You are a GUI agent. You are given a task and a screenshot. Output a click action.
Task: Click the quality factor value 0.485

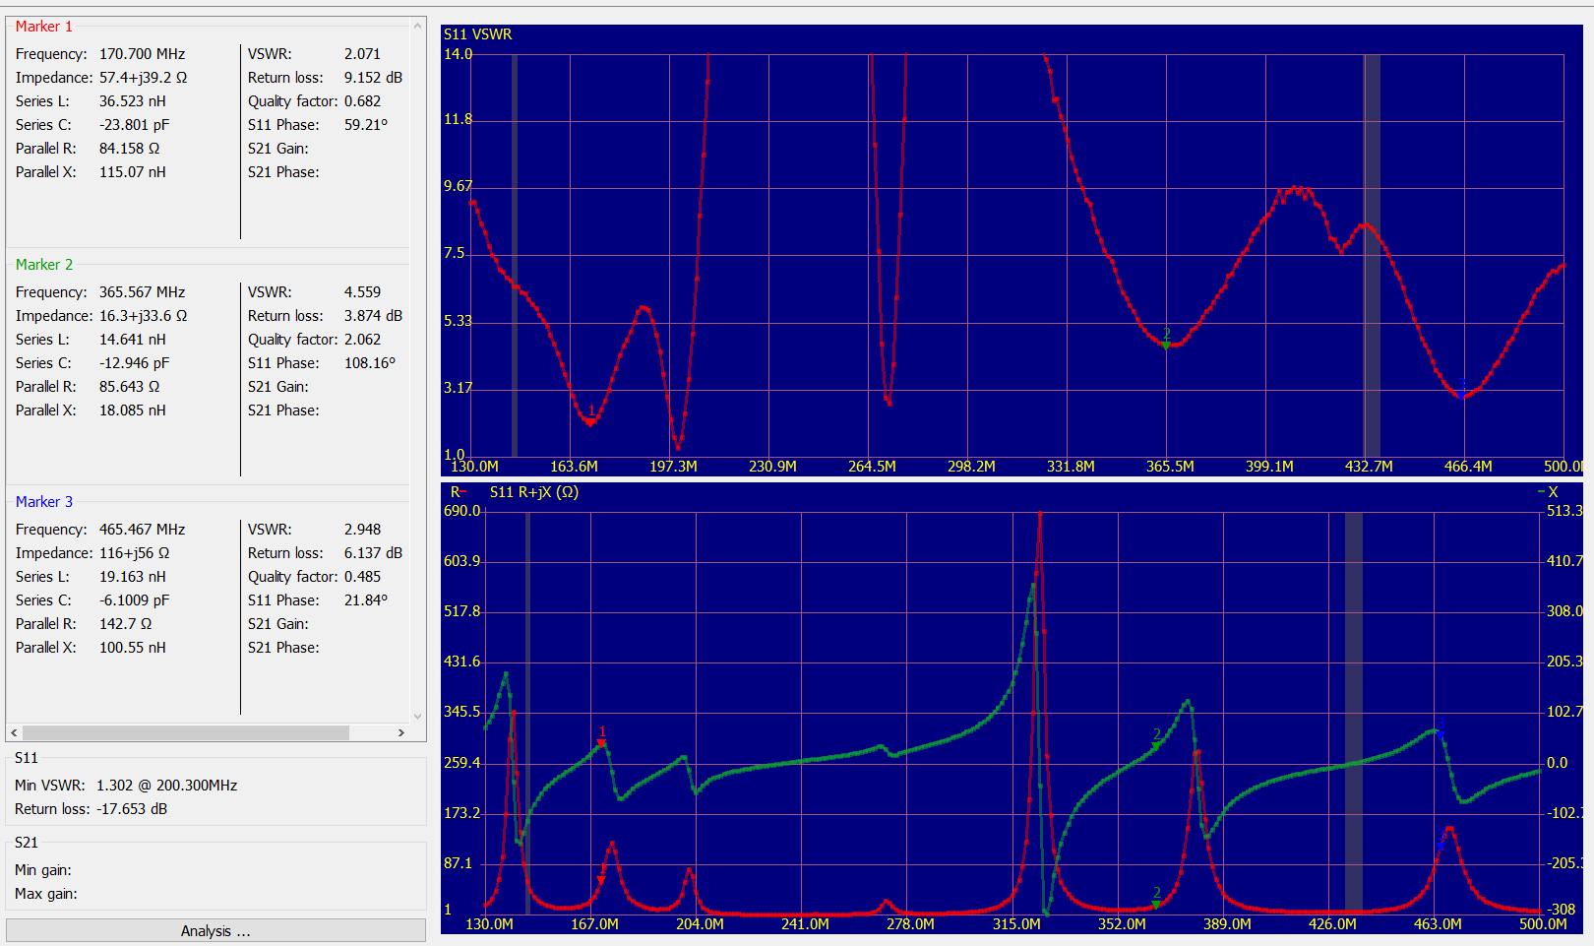tap(362, 577)
